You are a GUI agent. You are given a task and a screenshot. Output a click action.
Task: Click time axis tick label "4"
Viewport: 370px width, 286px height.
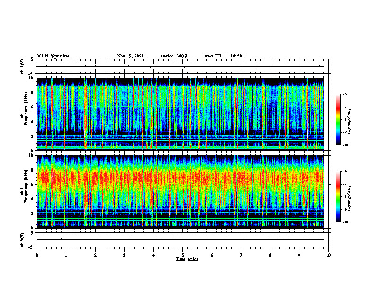coord(154,255)
